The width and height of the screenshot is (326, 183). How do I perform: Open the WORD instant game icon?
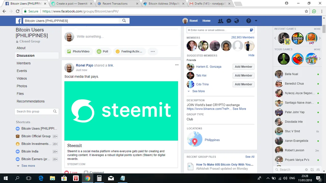(297, 38)
